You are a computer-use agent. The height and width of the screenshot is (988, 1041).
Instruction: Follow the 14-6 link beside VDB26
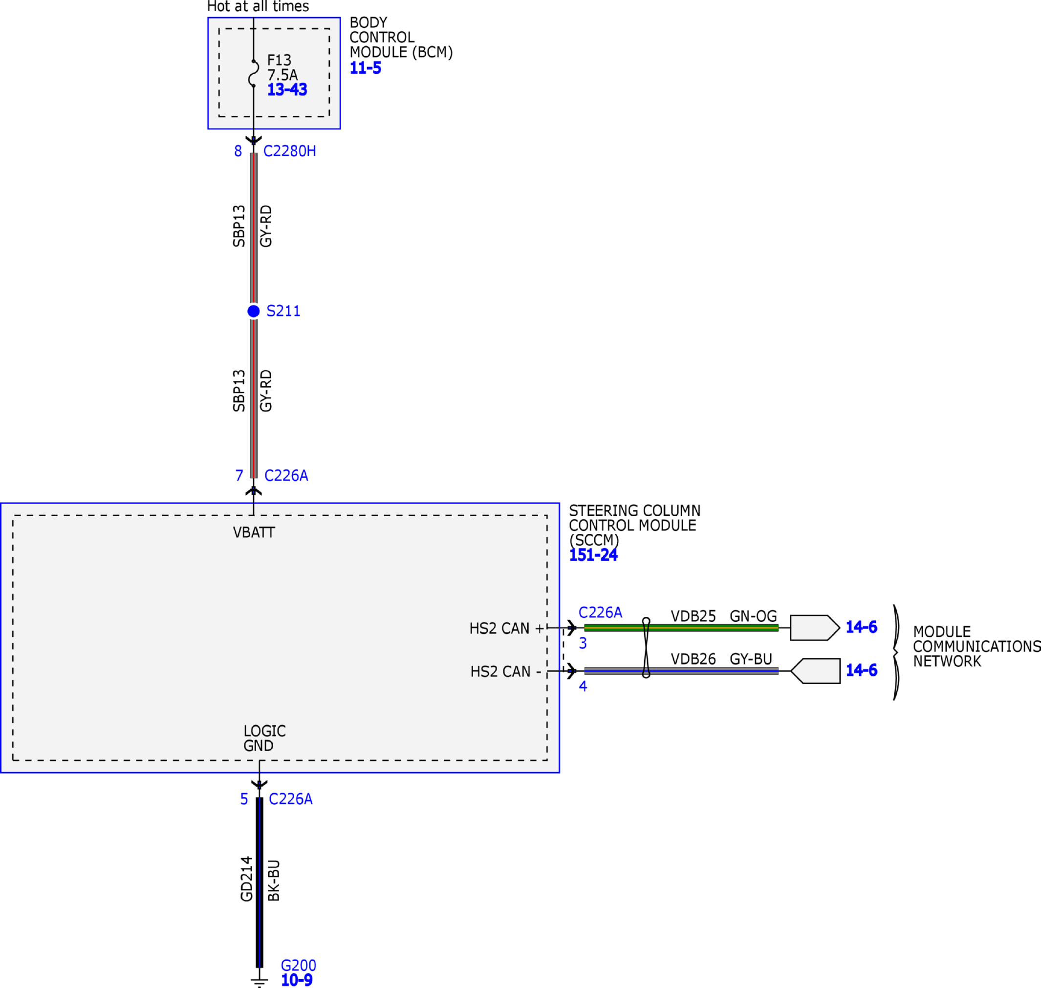pyautogui.click(x=861, y=671)
